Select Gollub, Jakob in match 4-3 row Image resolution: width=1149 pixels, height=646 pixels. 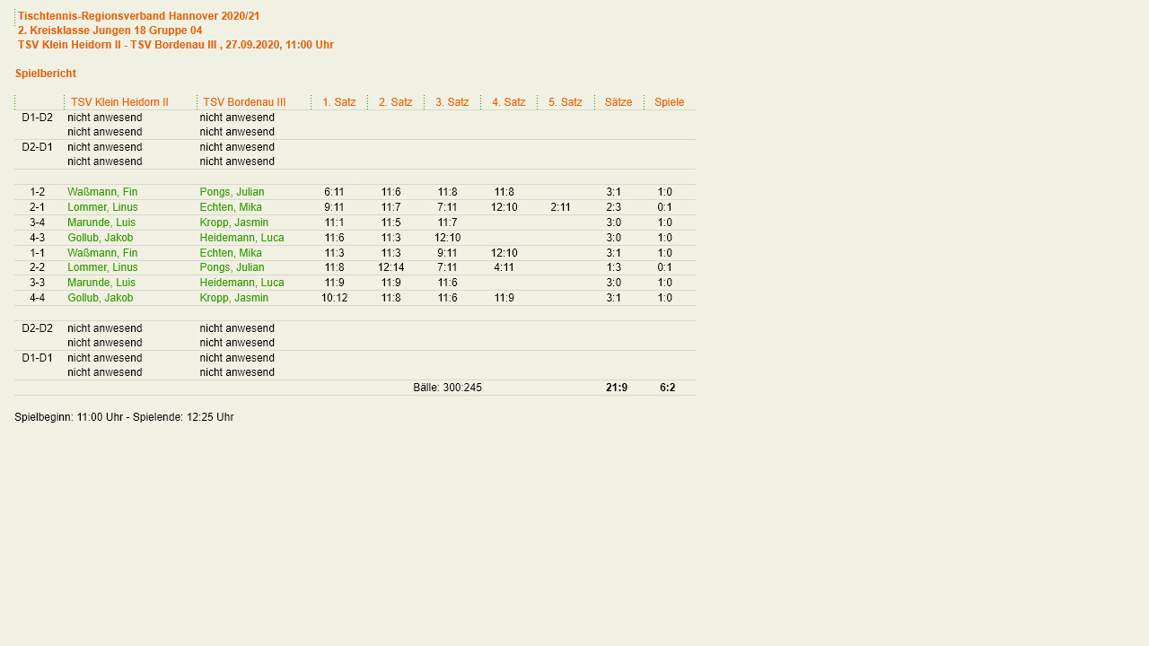pyautogui.click(x=100, y=238)
